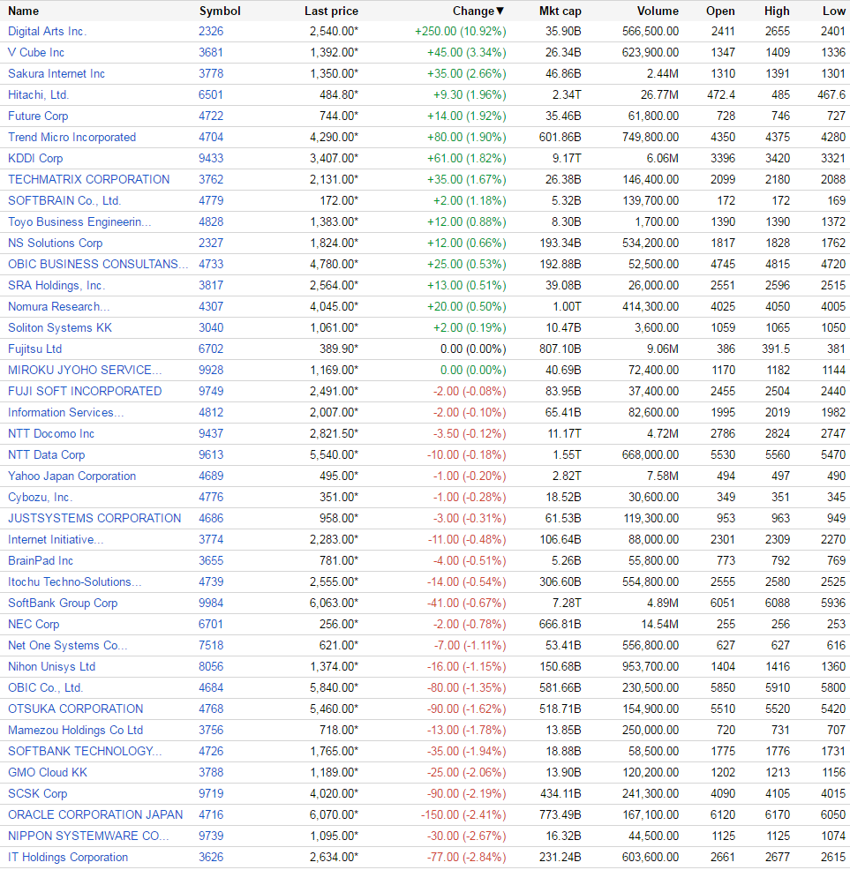
Task: Open Cybozu, Inc. link
Action: (x=40, y=497)
